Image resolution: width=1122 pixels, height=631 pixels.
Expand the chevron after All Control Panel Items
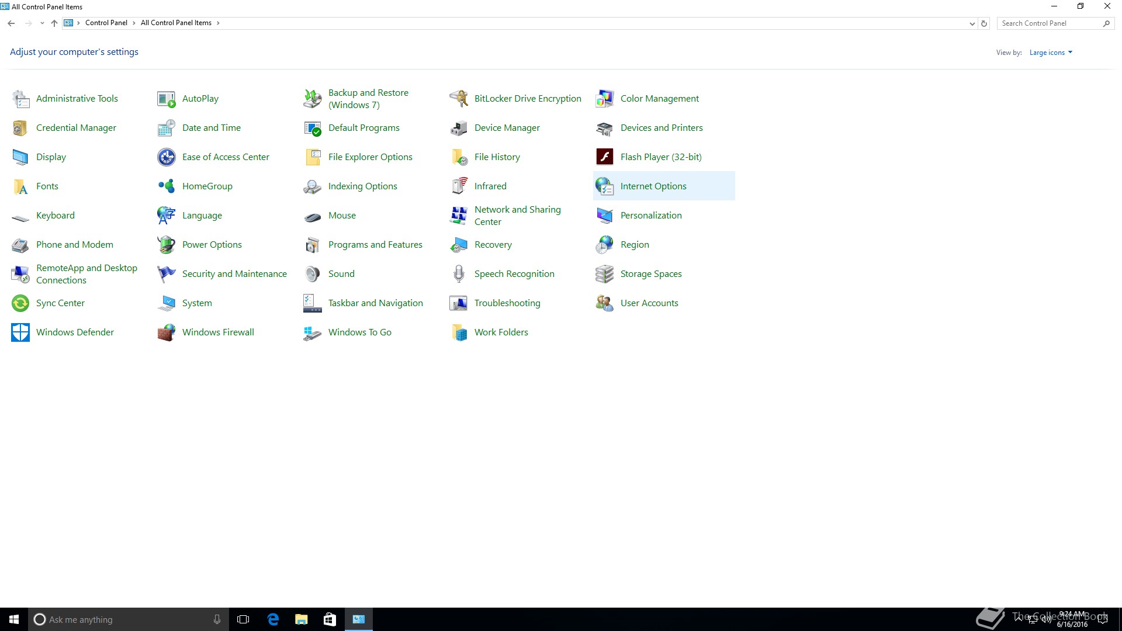pos(218,23)
